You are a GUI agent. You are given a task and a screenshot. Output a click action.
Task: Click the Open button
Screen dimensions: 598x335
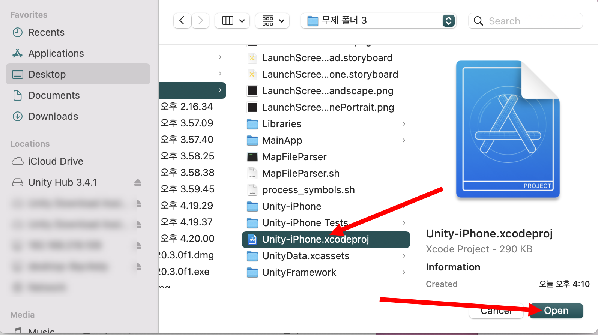556,311
